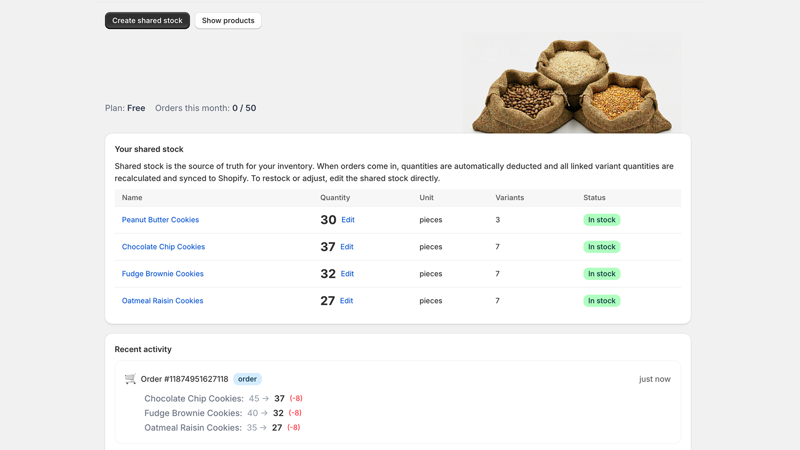The image size is (800, 450).
Task: Select the order badge next to the order number
Action: click(247, 378)
